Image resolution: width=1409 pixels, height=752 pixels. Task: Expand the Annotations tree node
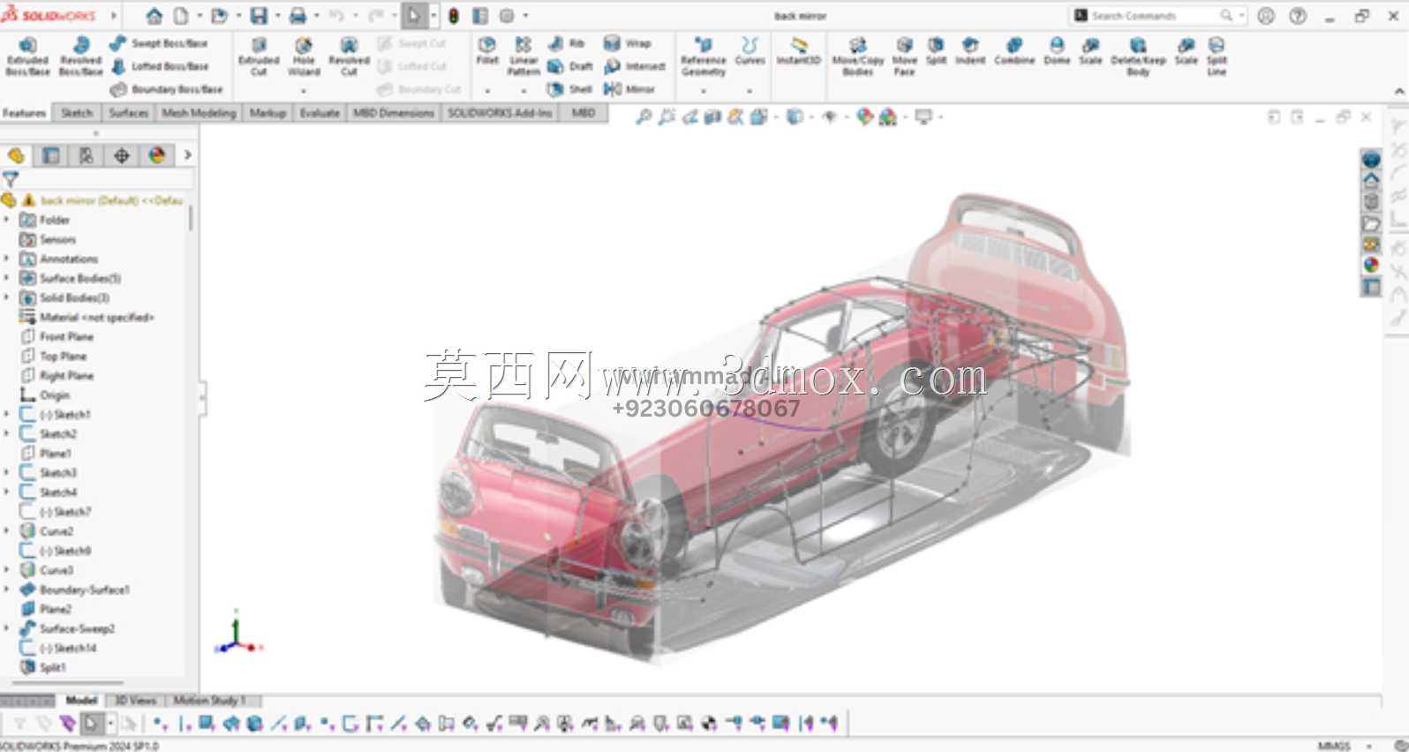coord(7,259)
